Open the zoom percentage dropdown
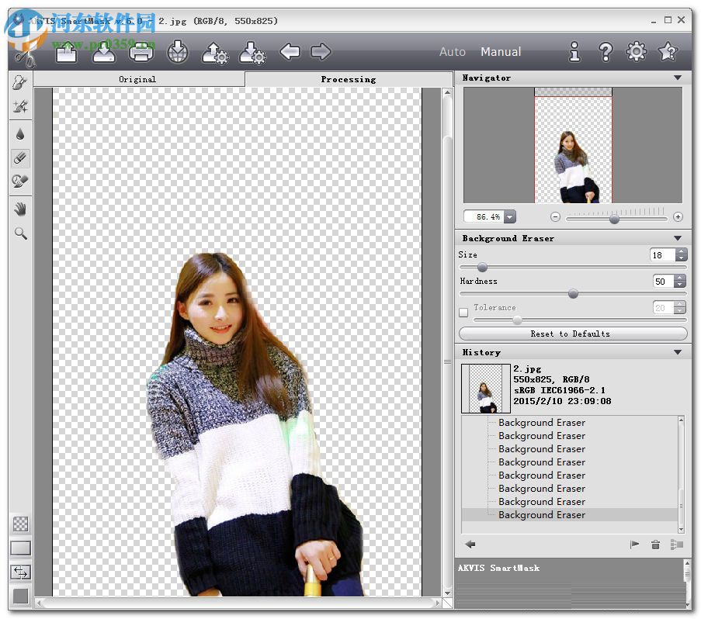The width and height of the screenshot is (701, 619). coord(509,217)
